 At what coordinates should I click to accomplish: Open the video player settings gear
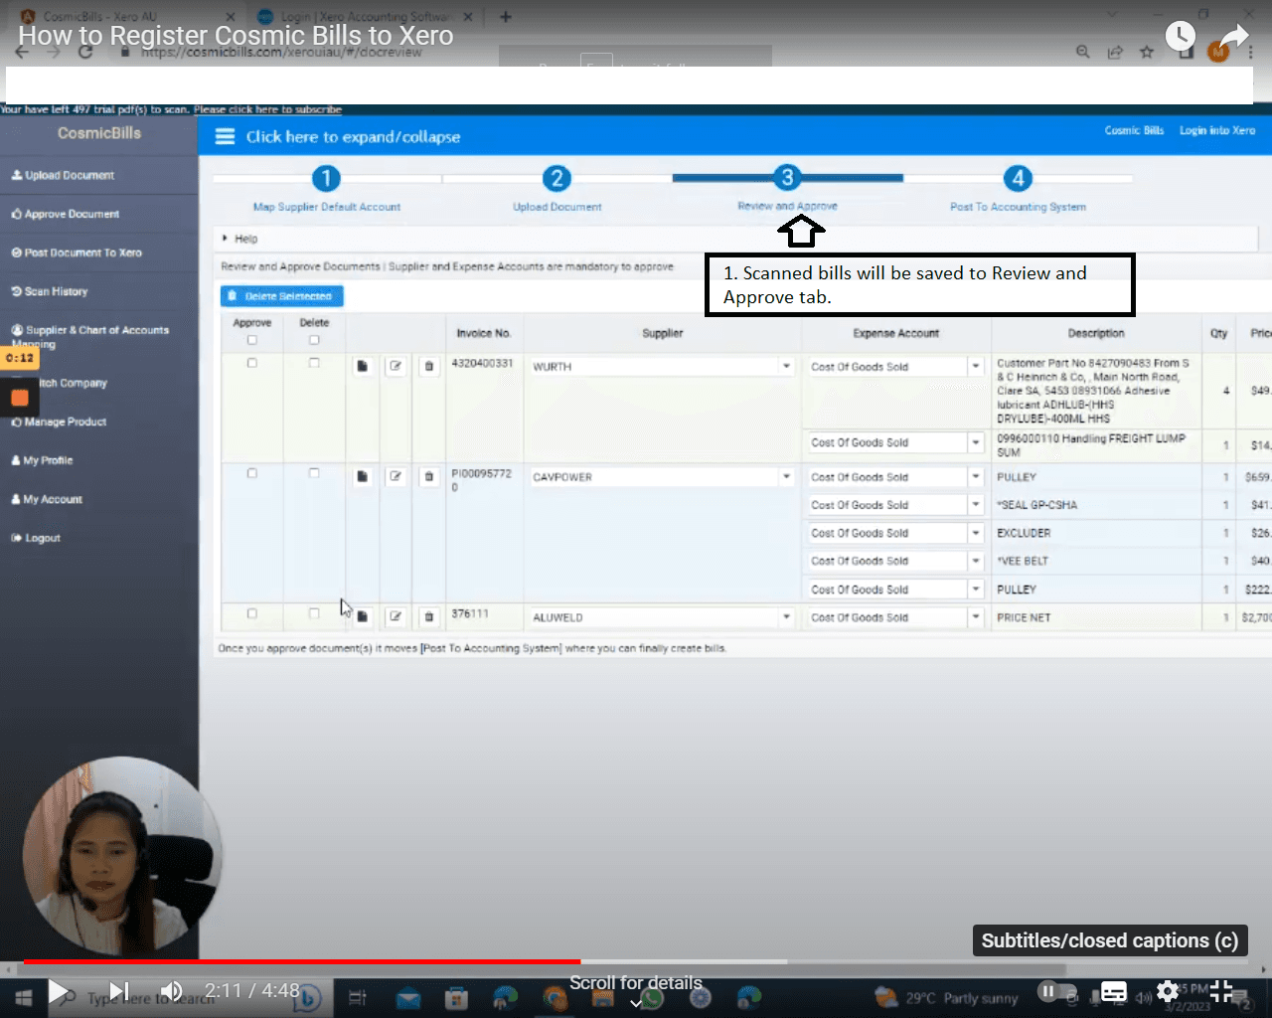1168,991
